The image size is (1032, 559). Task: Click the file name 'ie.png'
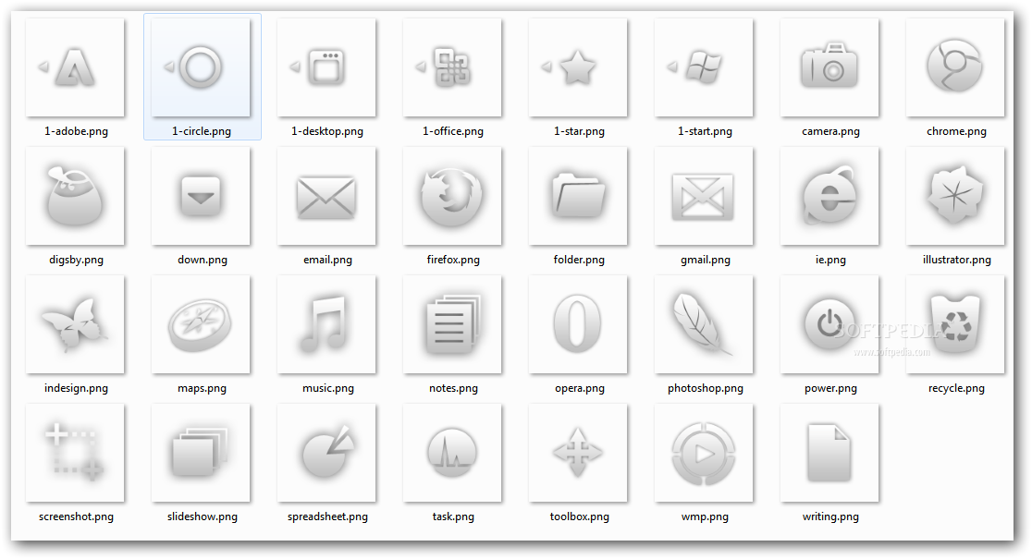tap(830, 259)
